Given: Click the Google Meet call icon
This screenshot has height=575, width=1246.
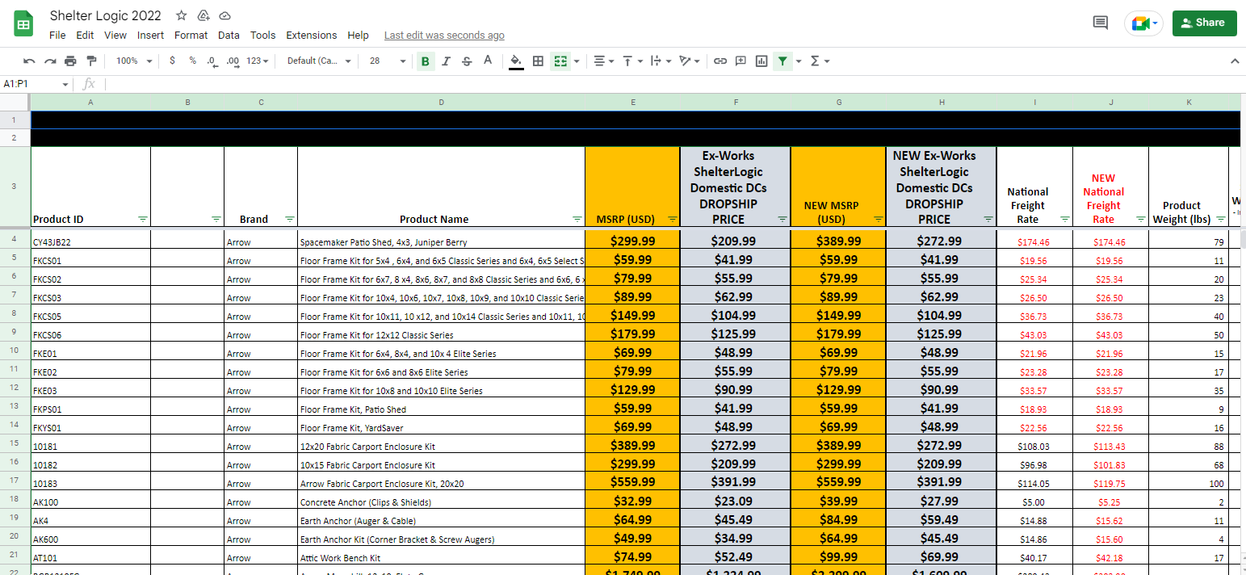Looking at the screenshot, I should 1143,23.
